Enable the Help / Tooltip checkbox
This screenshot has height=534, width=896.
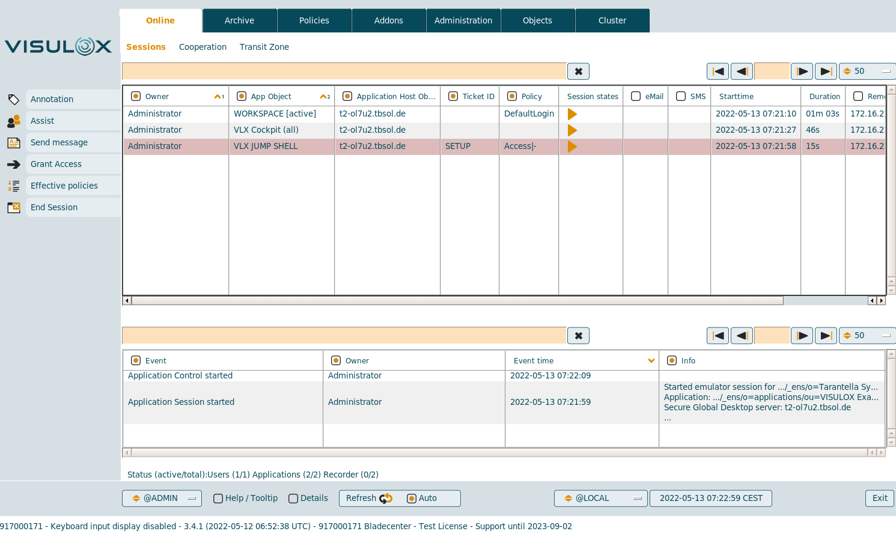[218, 499]
